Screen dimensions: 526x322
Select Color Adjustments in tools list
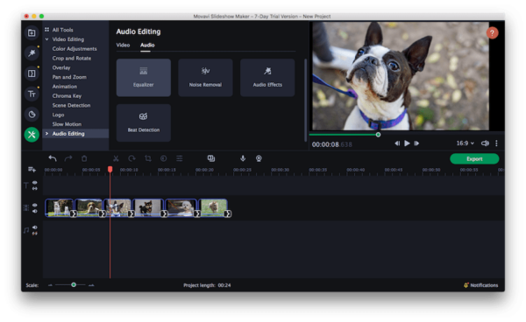click(x=75, y=48)
